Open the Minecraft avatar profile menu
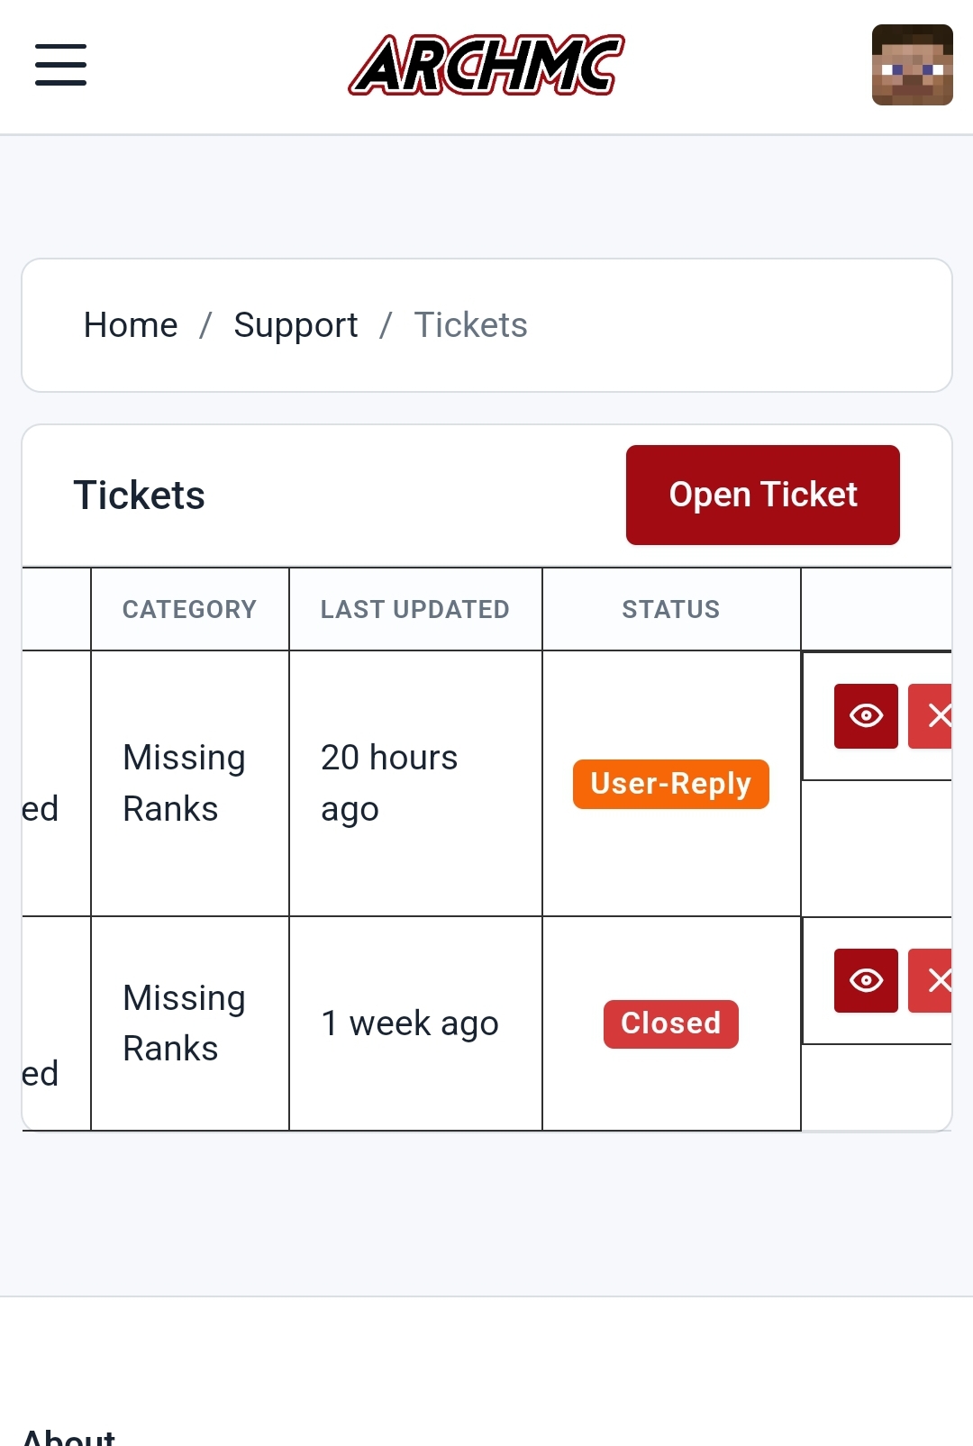 (x=912, y=65)
